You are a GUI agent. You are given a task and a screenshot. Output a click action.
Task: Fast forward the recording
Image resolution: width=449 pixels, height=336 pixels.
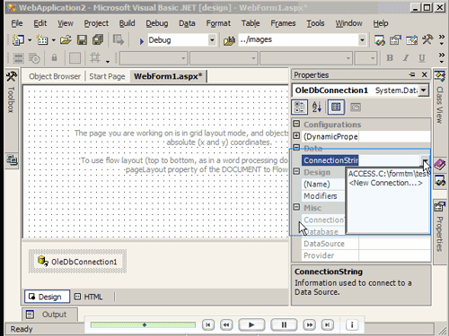coord(310,324)
